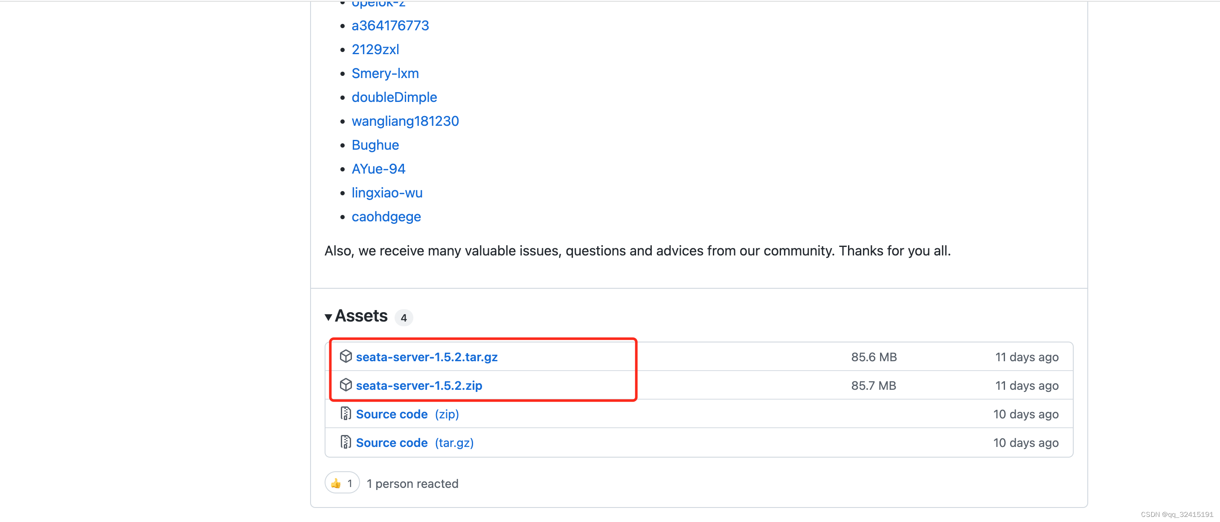Click the Assets count badge 4

tap(404, 317)
